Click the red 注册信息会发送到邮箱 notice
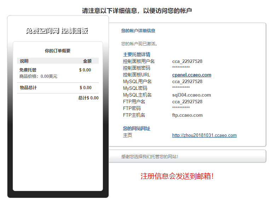 (x=177, y=176)
